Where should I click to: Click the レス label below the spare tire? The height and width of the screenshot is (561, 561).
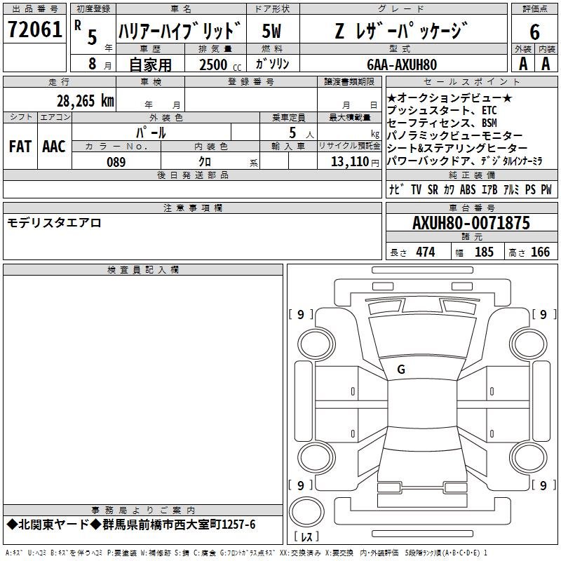306,536
